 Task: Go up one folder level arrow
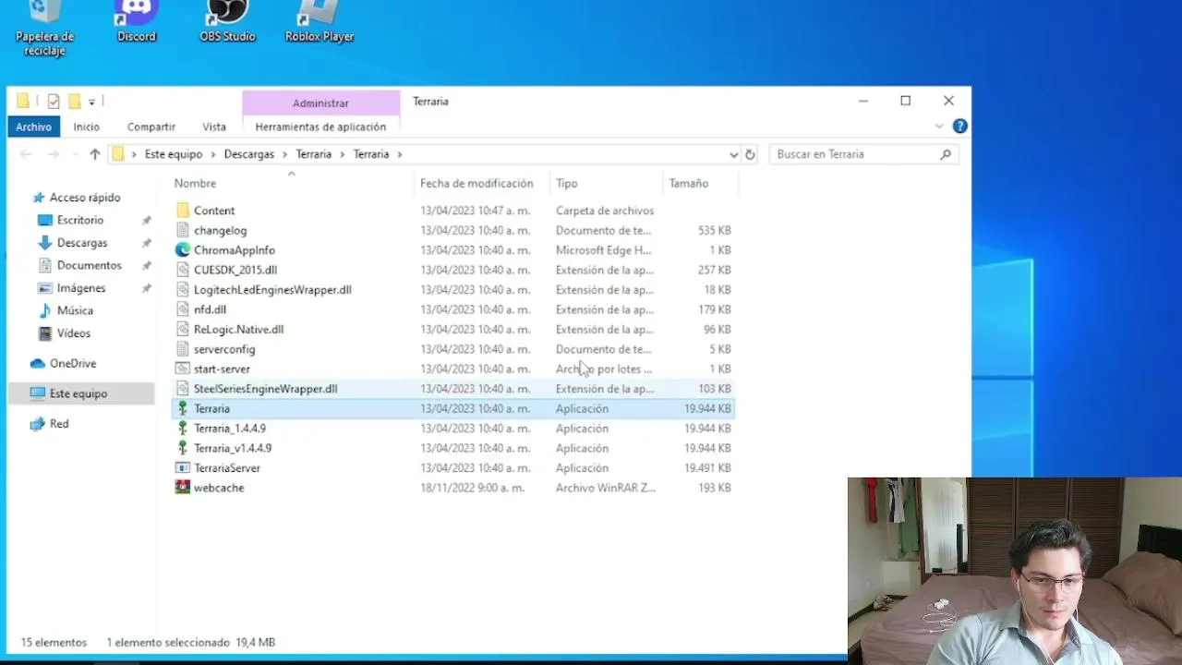click(94, 154)
